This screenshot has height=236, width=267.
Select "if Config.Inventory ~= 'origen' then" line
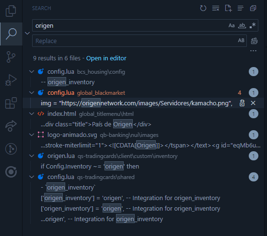click(143, 167)
